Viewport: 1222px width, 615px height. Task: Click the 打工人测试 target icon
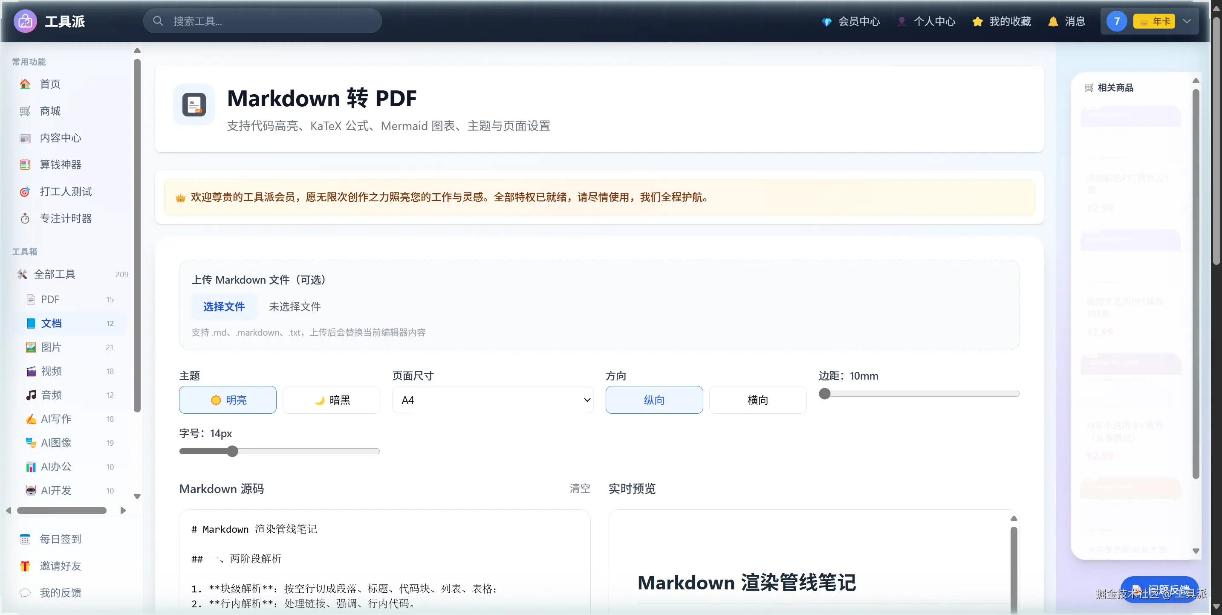(x=25, y=192)
